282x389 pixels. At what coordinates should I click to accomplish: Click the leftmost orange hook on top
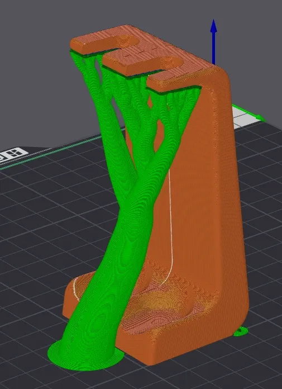[102, 44]
